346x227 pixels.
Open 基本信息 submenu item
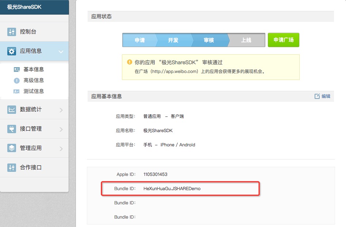(x=34, y=69)
